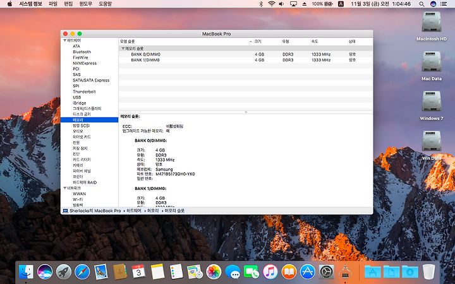Select BANK 1/DIMM0 row in table
This screenshot has height=284, width=455.
pyautogui.click(x=245, y=60)
